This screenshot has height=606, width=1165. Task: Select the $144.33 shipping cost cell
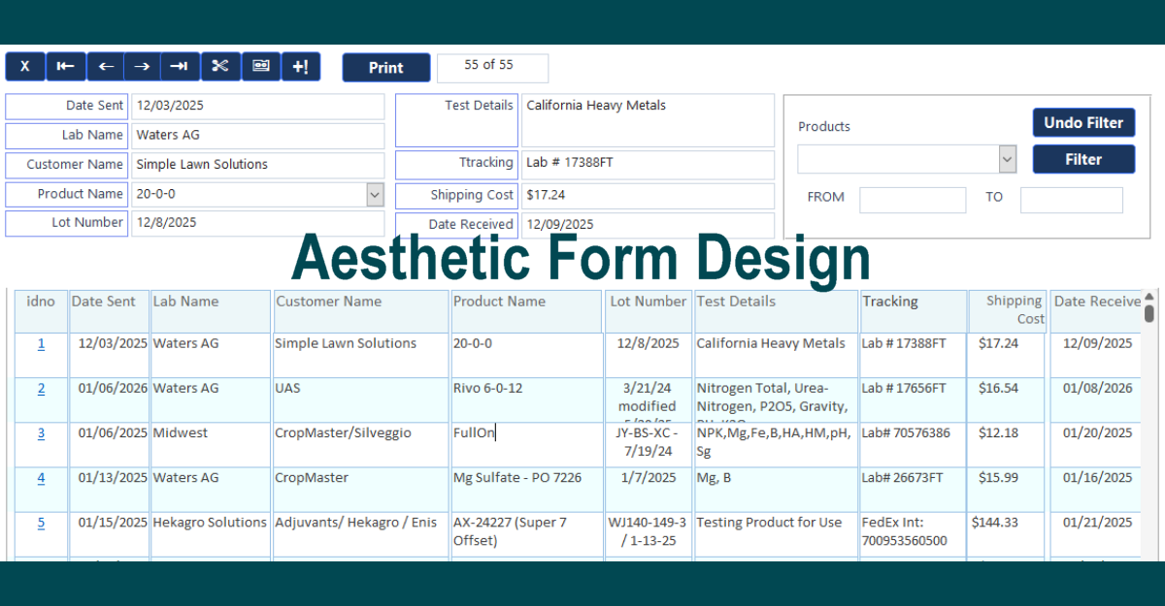point(1008,533)
